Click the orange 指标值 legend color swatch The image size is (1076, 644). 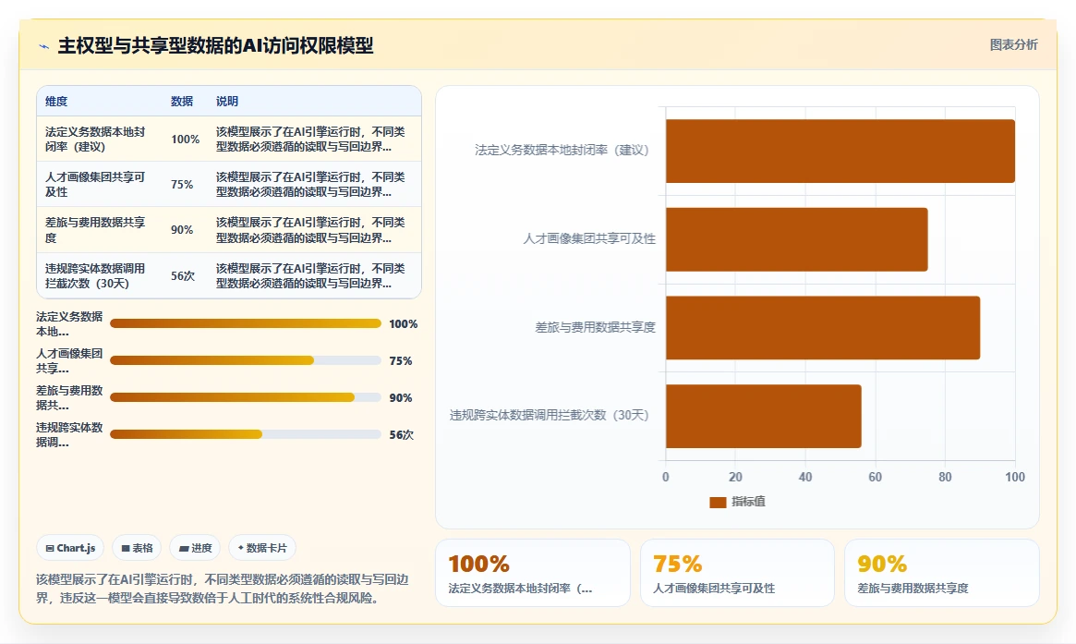click(x=718, y=503)
